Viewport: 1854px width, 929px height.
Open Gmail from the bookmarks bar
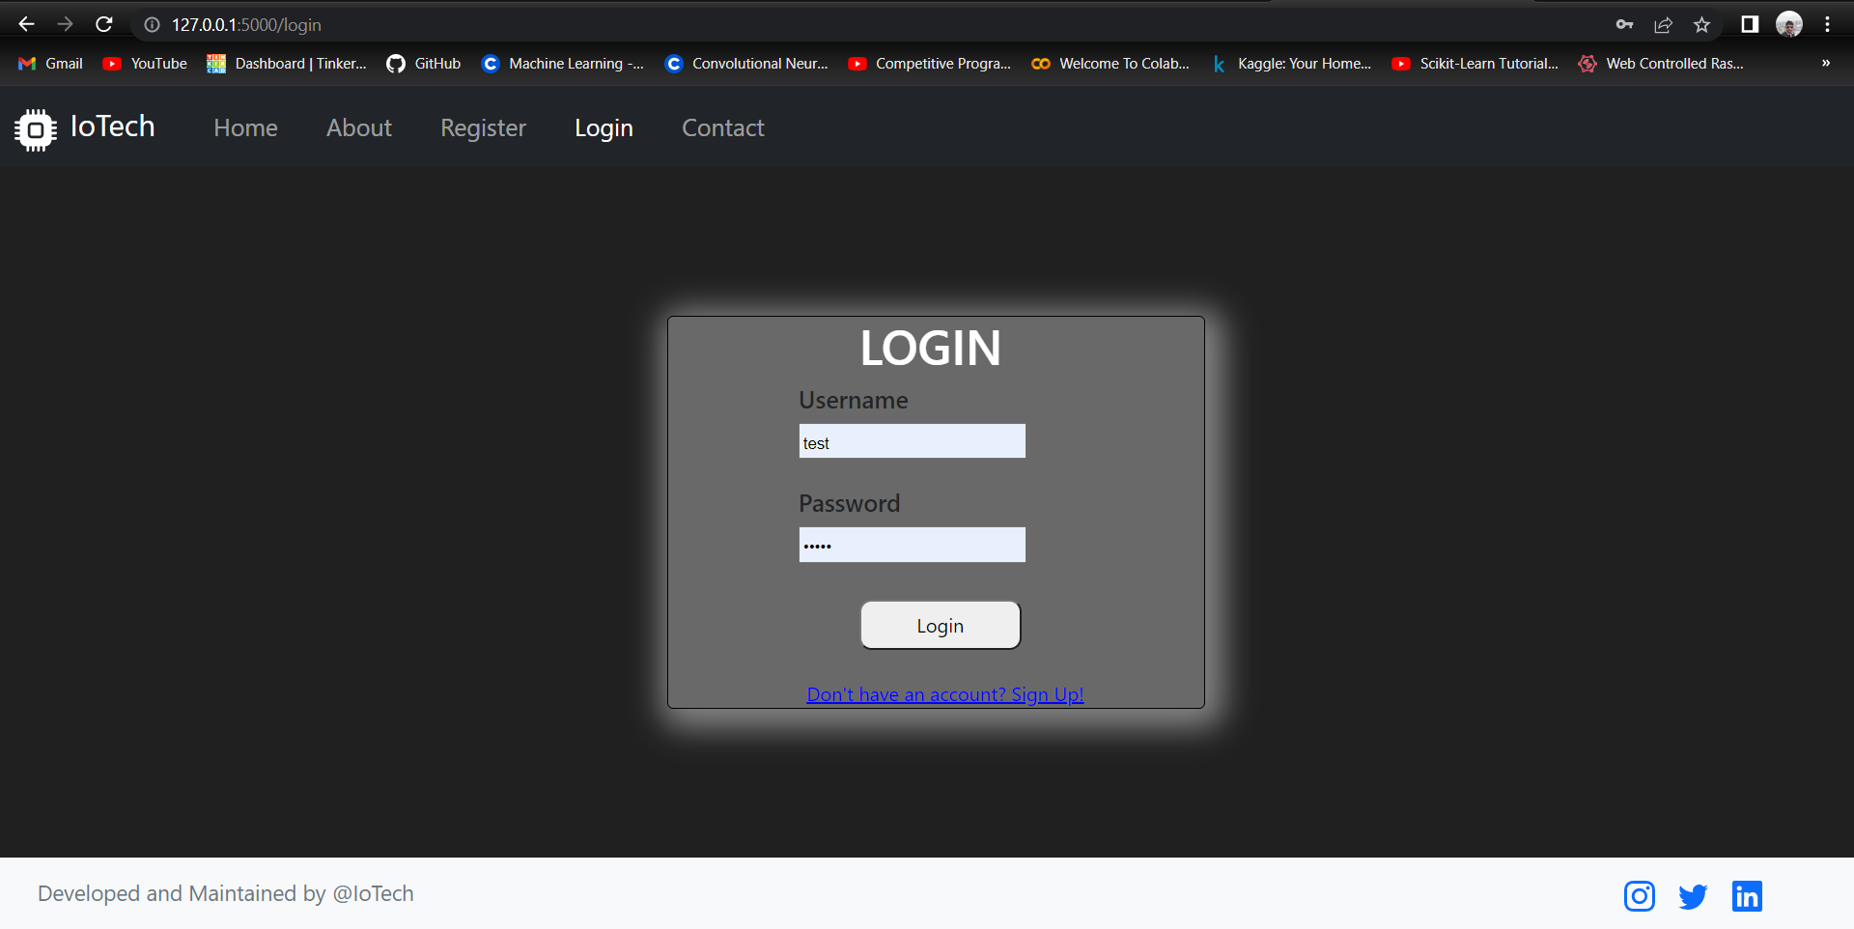49,64
